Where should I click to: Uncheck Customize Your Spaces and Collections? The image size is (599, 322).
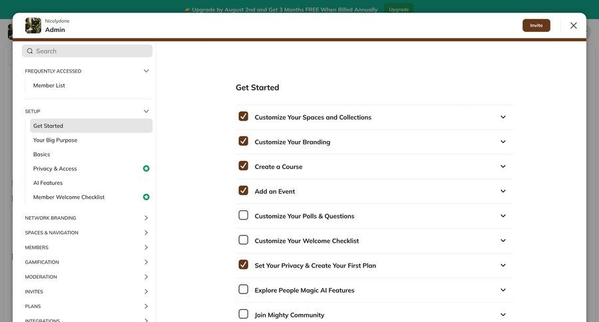244,116
